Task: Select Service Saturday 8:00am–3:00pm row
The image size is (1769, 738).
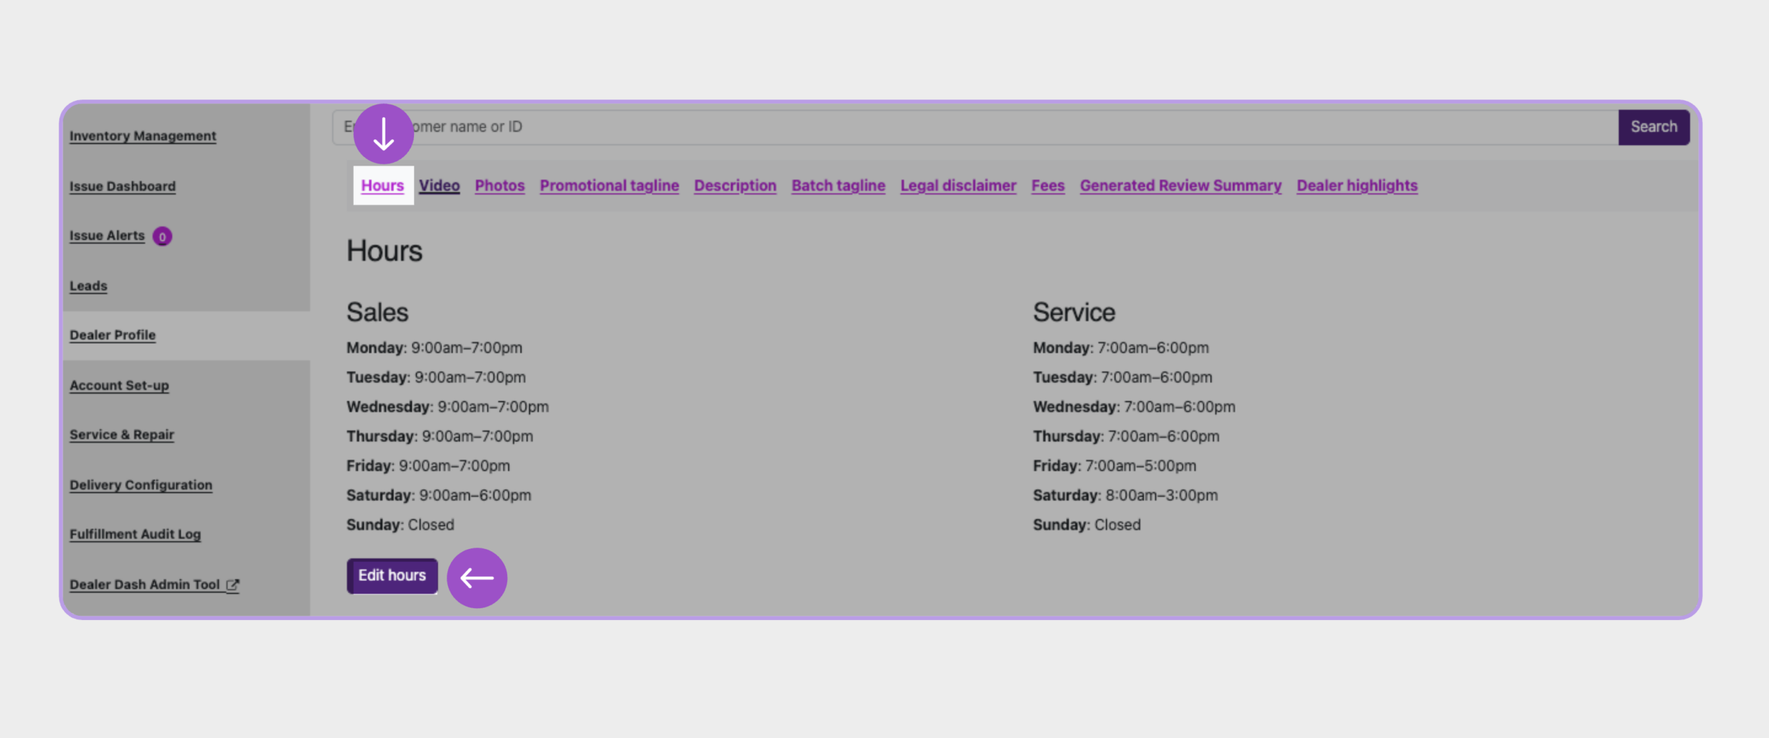Action: pyautogui.click(x=1125, y=496)
